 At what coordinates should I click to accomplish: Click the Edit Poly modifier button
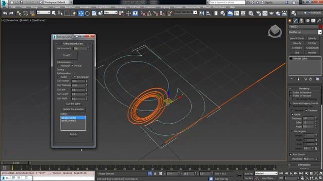coord(312,43)
